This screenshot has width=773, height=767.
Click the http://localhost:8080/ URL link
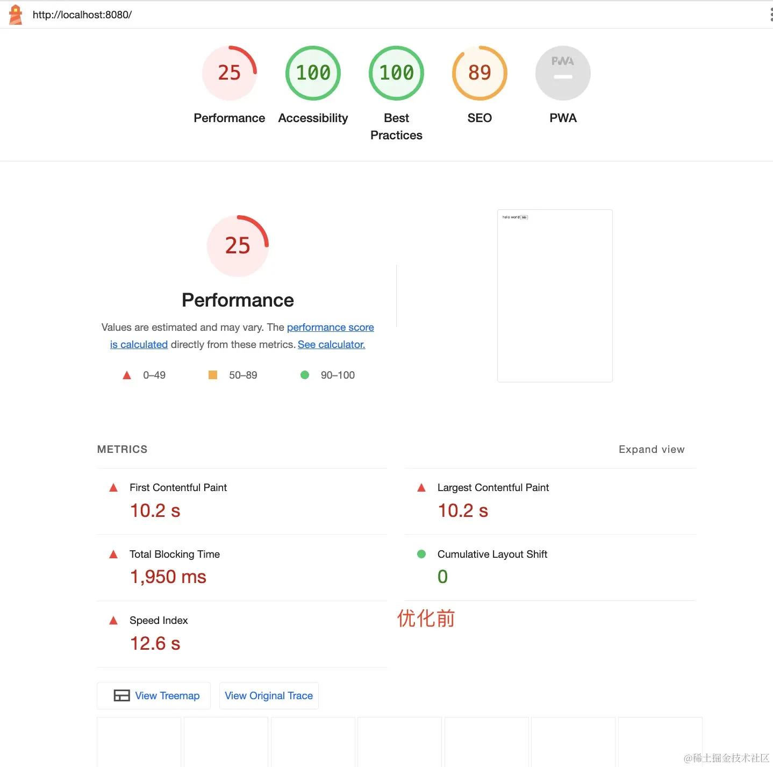click(x=82, y=15)
